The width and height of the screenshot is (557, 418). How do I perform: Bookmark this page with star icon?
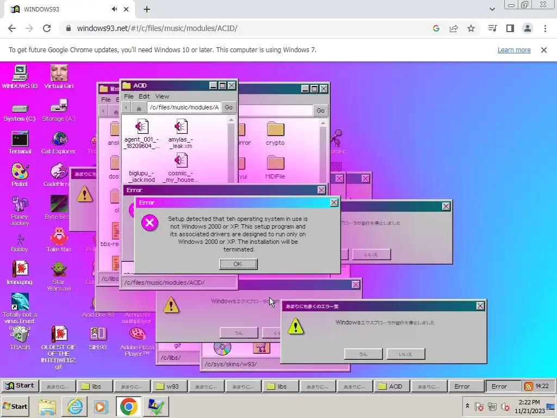471,28
